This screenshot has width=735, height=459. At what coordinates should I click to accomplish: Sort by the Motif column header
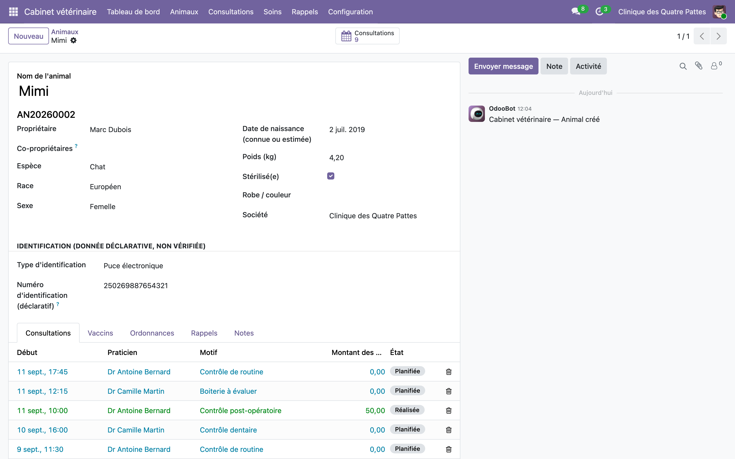[208, 352]
